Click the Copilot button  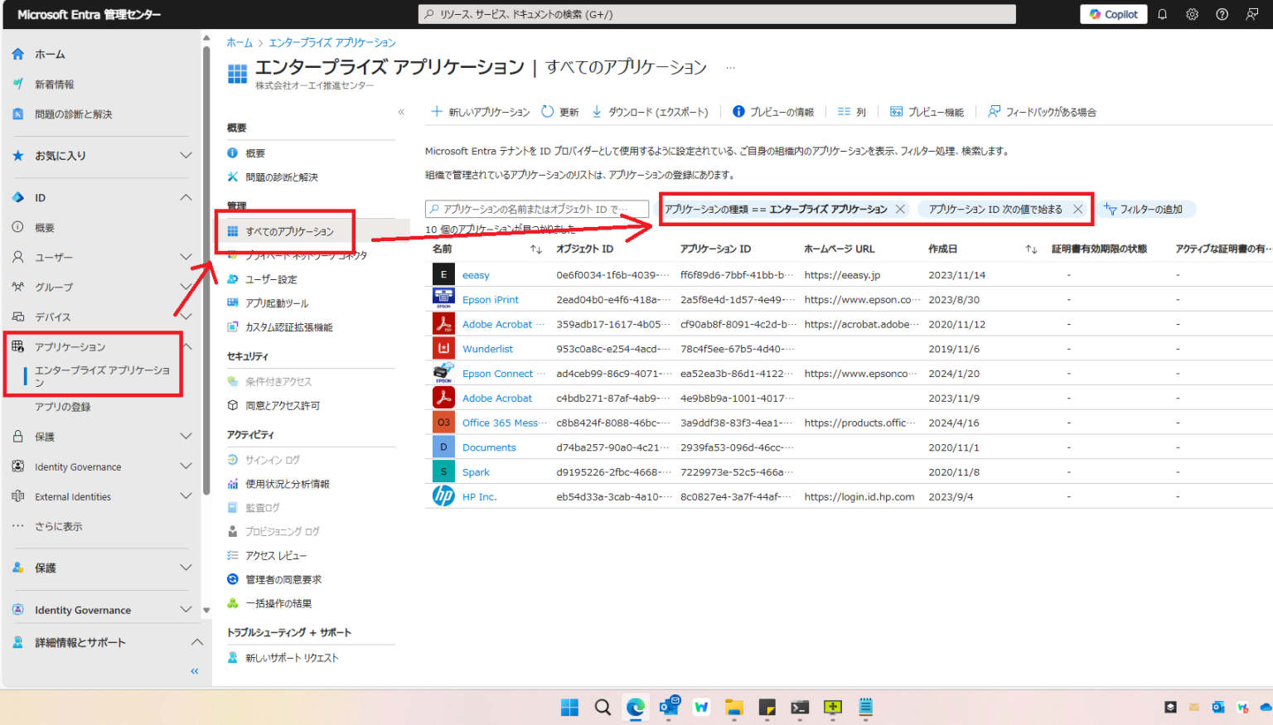click(1113, 14)
